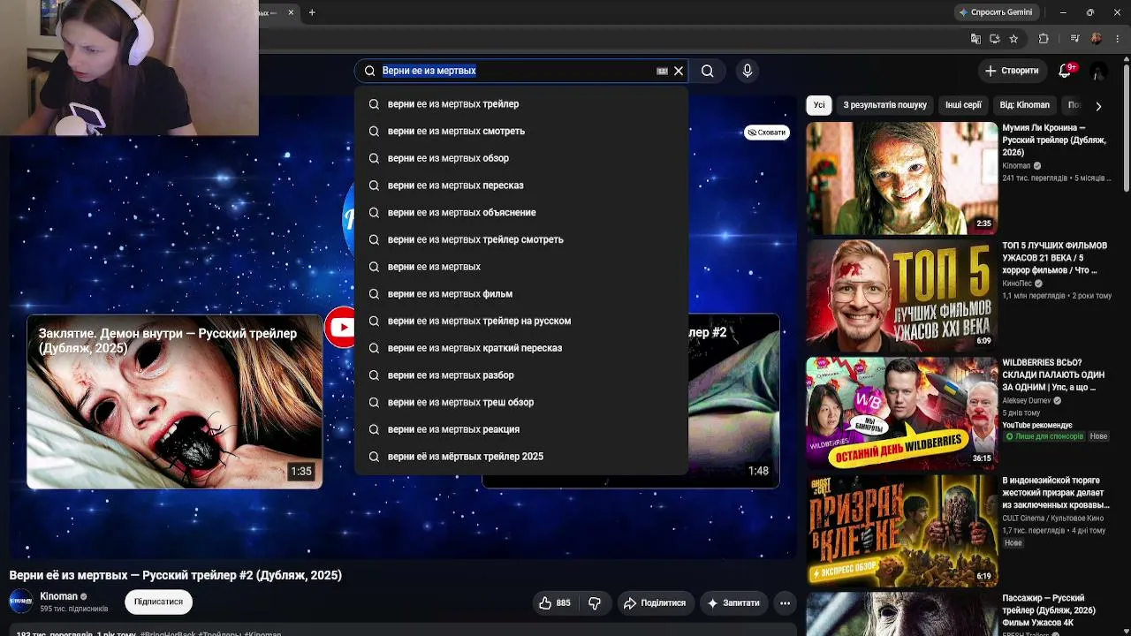Open the Wildberries всьо video thumbnail

tap(901, 413)
